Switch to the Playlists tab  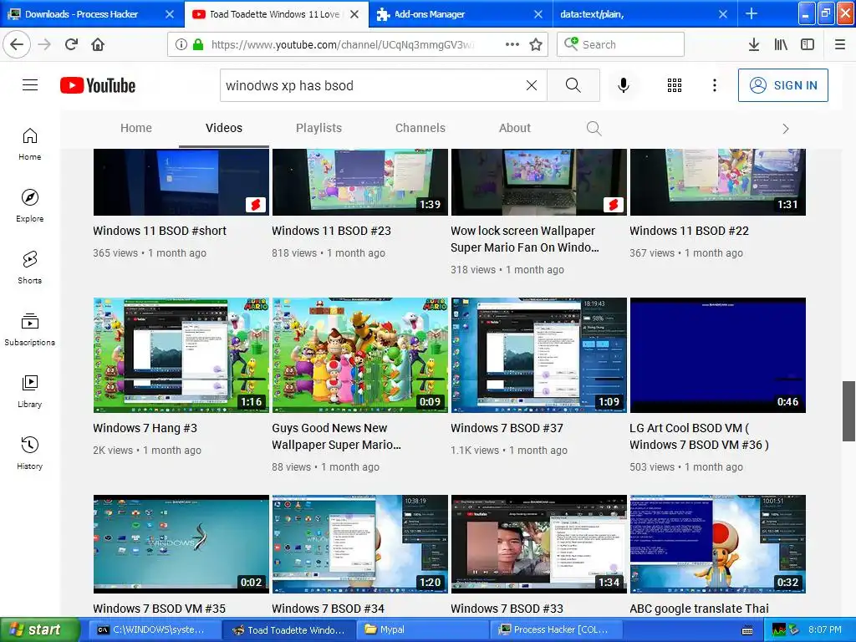point(318,128)
